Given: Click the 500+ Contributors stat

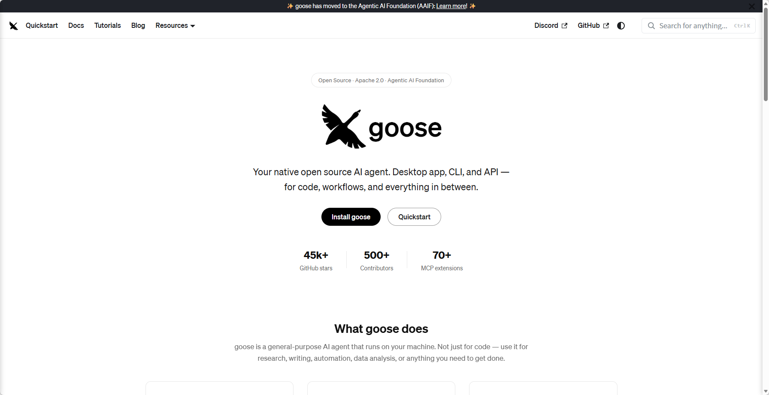Looking at the screenshot, I should 376,260.
